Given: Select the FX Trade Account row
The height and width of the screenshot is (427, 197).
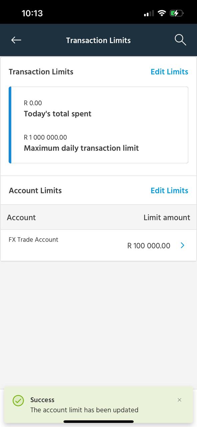Looking at the screenshot, I should 98,245.
